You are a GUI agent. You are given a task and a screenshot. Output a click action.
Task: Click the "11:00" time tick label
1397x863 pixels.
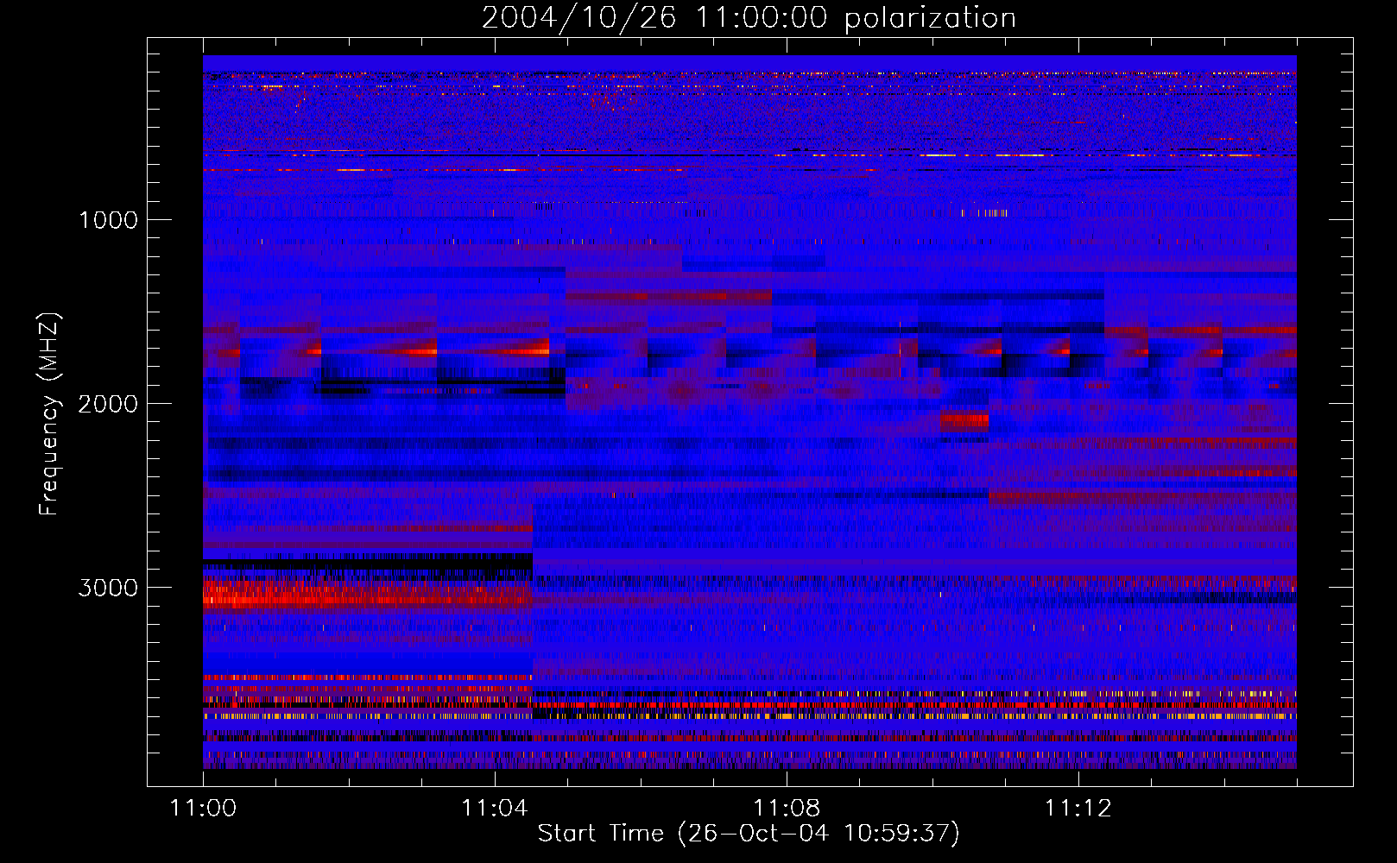pos(204,809)
